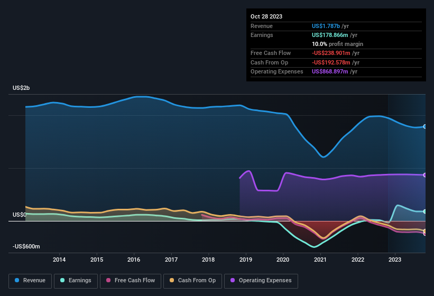
Task: Click the 2017 x-axis label
Action: (171, 260)
